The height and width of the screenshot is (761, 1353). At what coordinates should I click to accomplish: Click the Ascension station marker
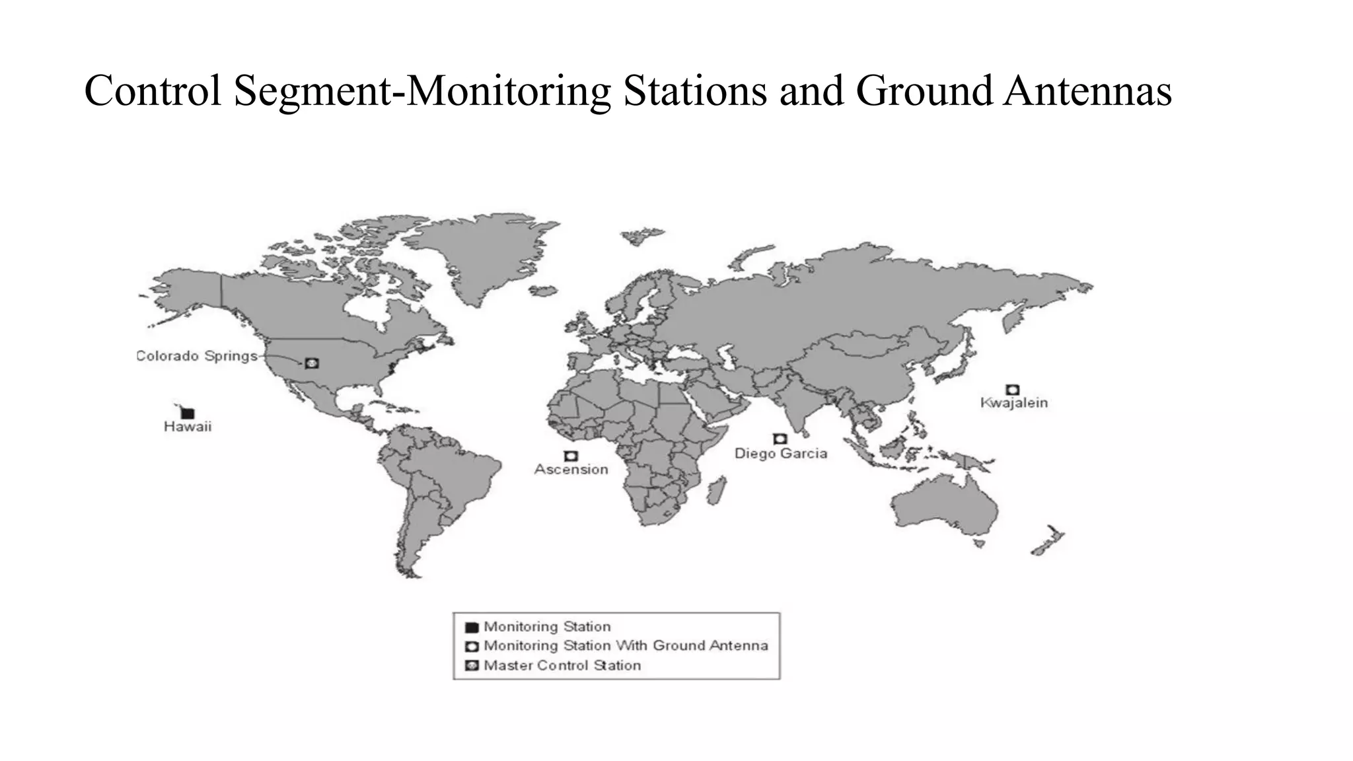point(571,456)
